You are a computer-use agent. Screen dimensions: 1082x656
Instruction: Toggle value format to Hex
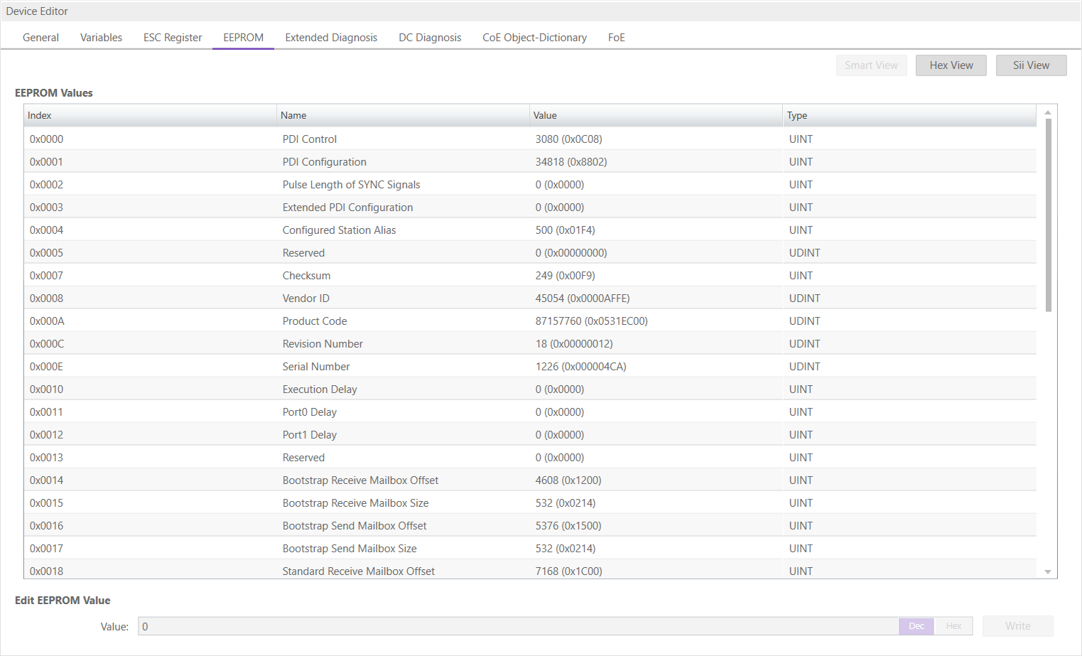coord(953,626)
